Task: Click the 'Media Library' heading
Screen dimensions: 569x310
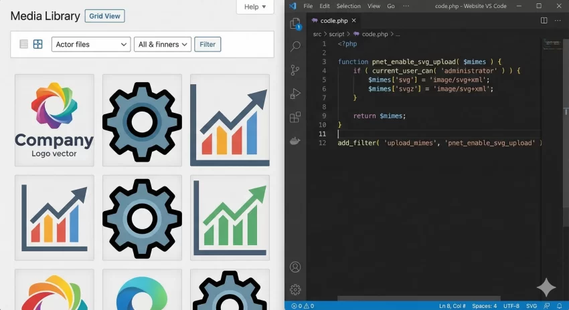Action: pos(46,16)
